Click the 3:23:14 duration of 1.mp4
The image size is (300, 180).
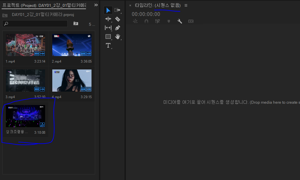(40, 61)
